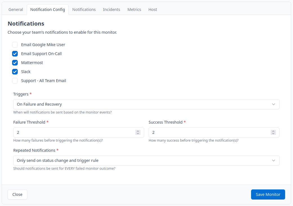Open the Triggers dropdown
293x206 pixels.
click(146, 104)
